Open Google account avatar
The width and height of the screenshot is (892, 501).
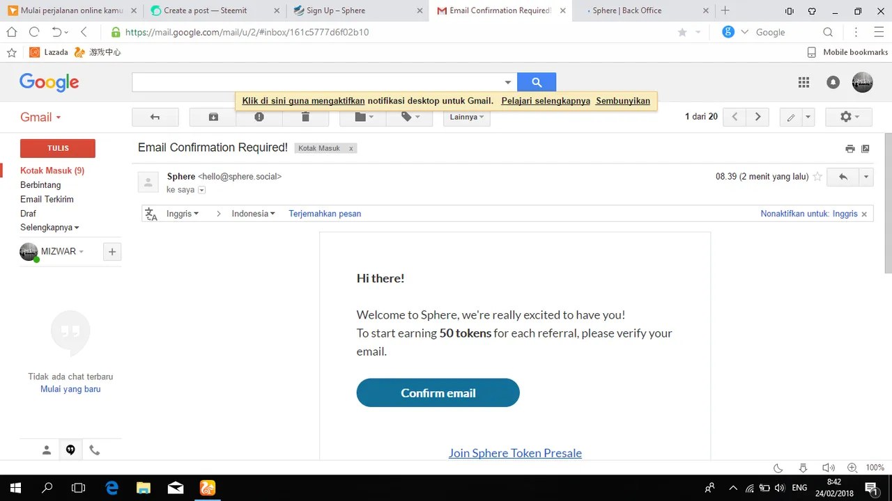[863, 82]
